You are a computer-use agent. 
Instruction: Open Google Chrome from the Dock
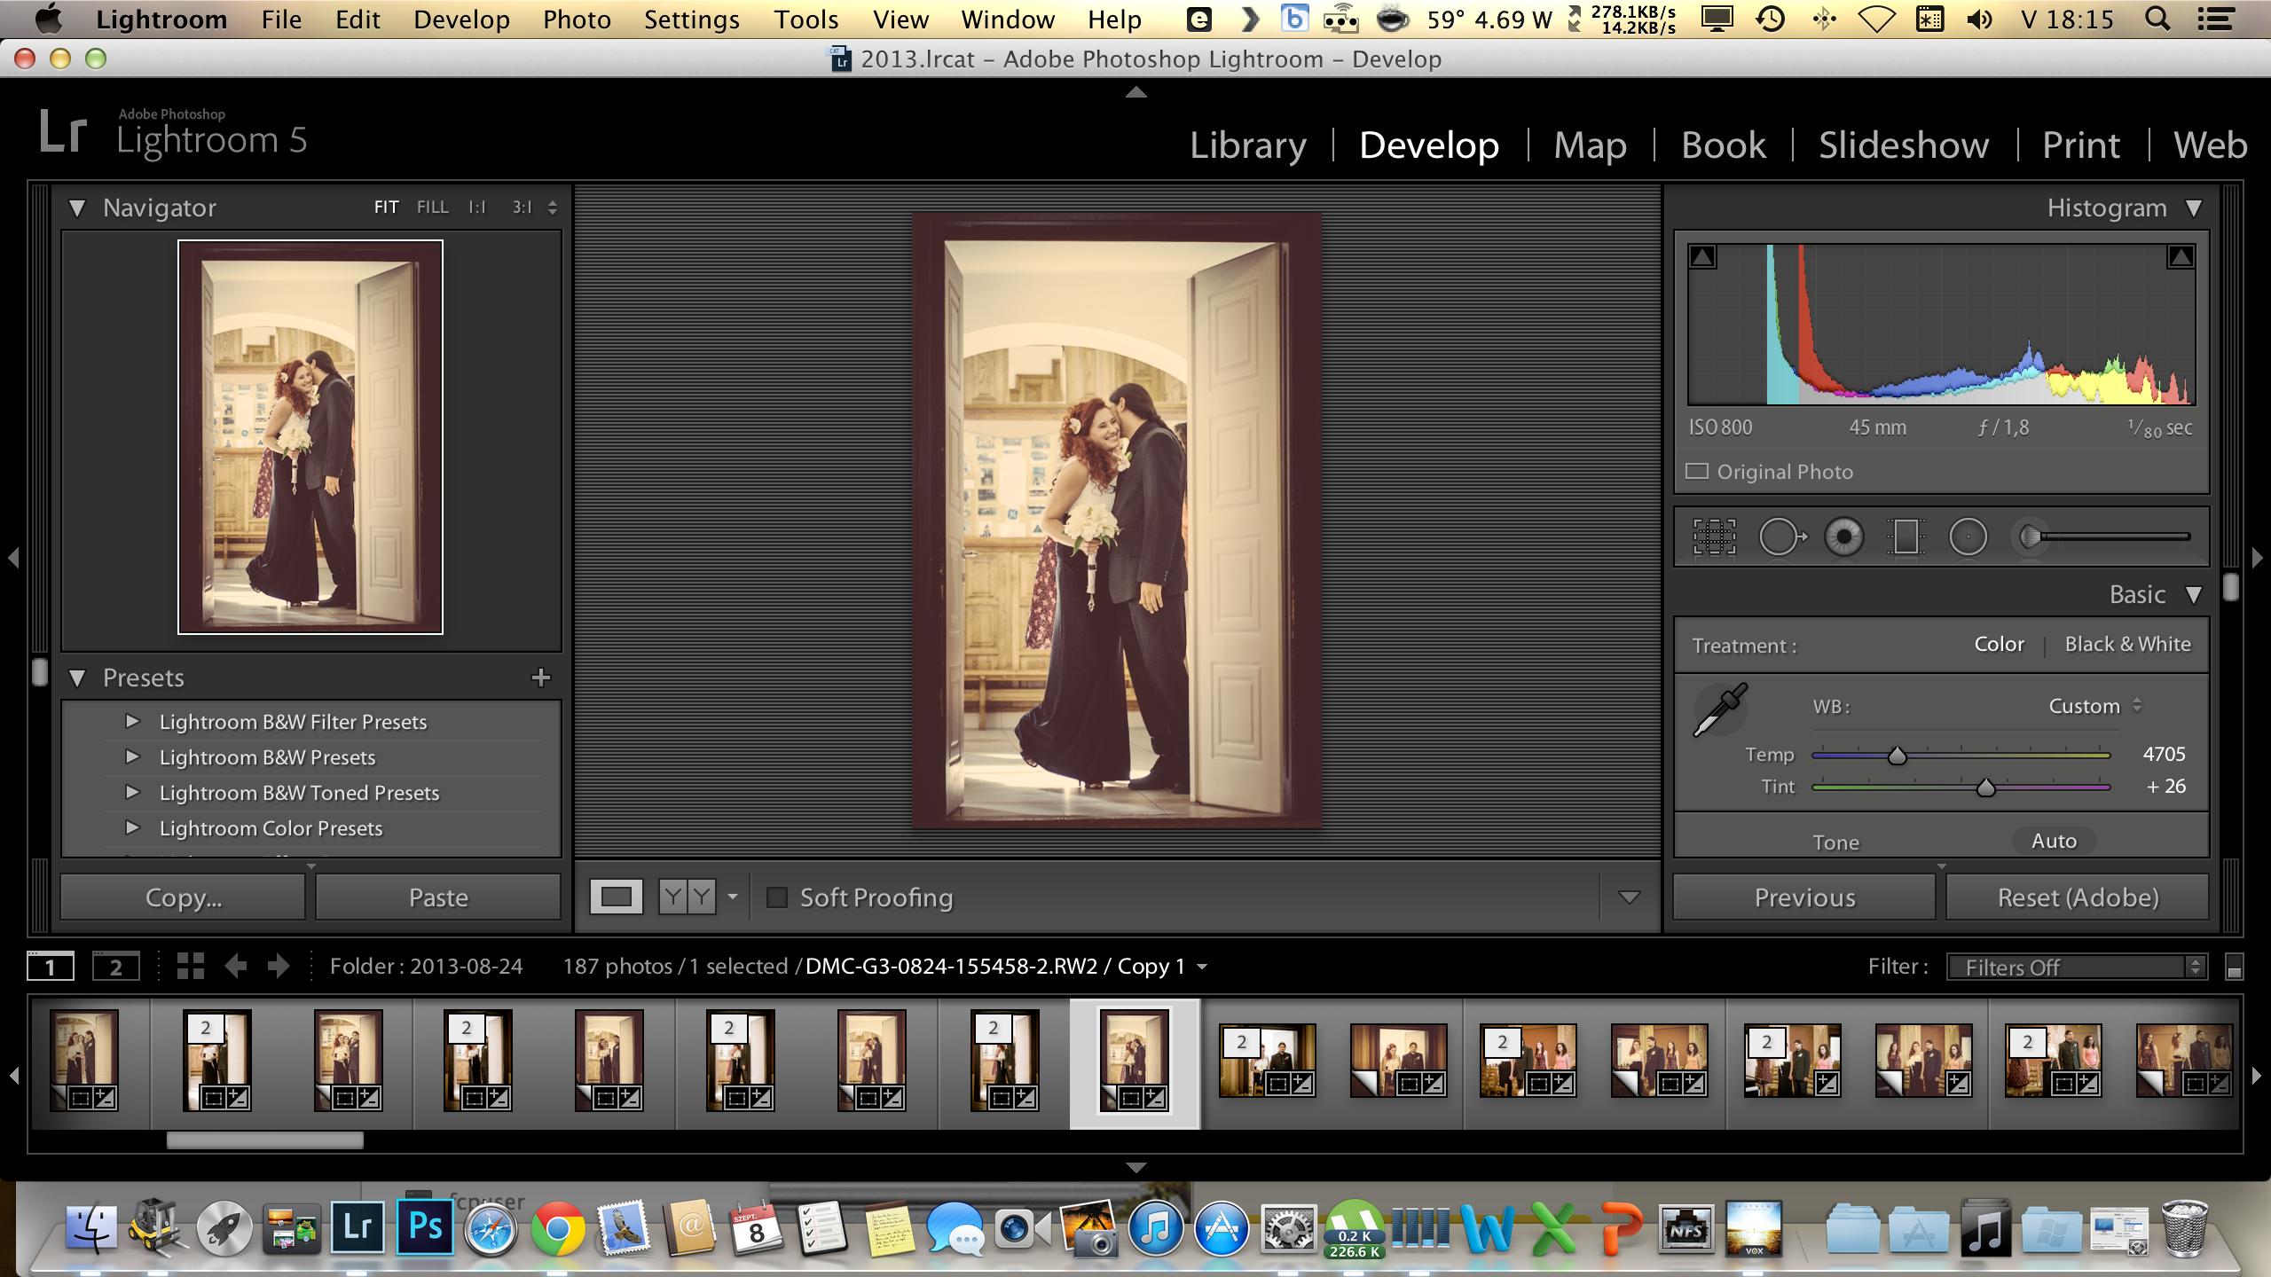tap(557, 1228)
